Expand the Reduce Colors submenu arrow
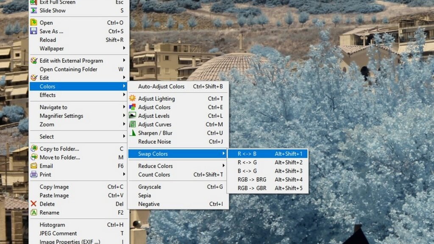Image resolution: width=434 pixels, height=244 pixels. tap(223, 166)
